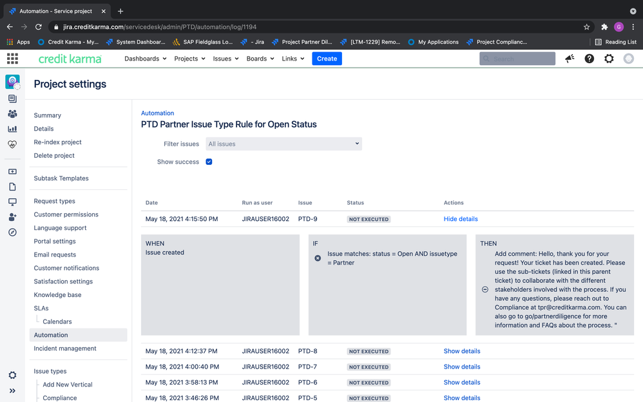Select Automation in the settings sidebar
This screenshot has width=643, height=402.
pos(79,335)
